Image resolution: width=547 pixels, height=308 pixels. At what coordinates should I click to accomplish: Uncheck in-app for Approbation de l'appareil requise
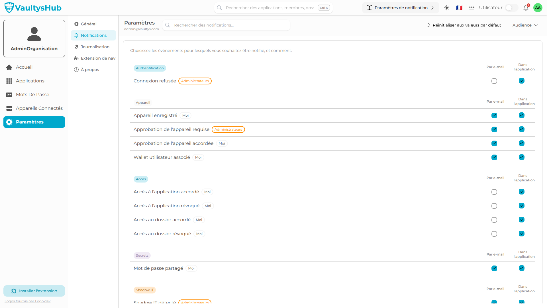click(522, 129)
